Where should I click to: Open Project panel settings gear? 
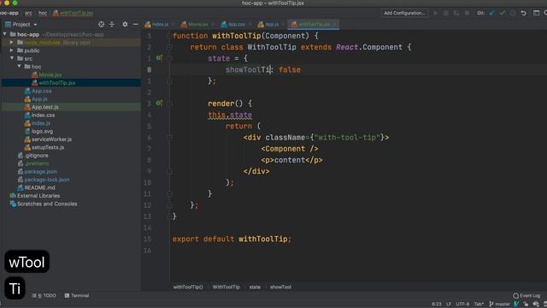tap(125, 24)
